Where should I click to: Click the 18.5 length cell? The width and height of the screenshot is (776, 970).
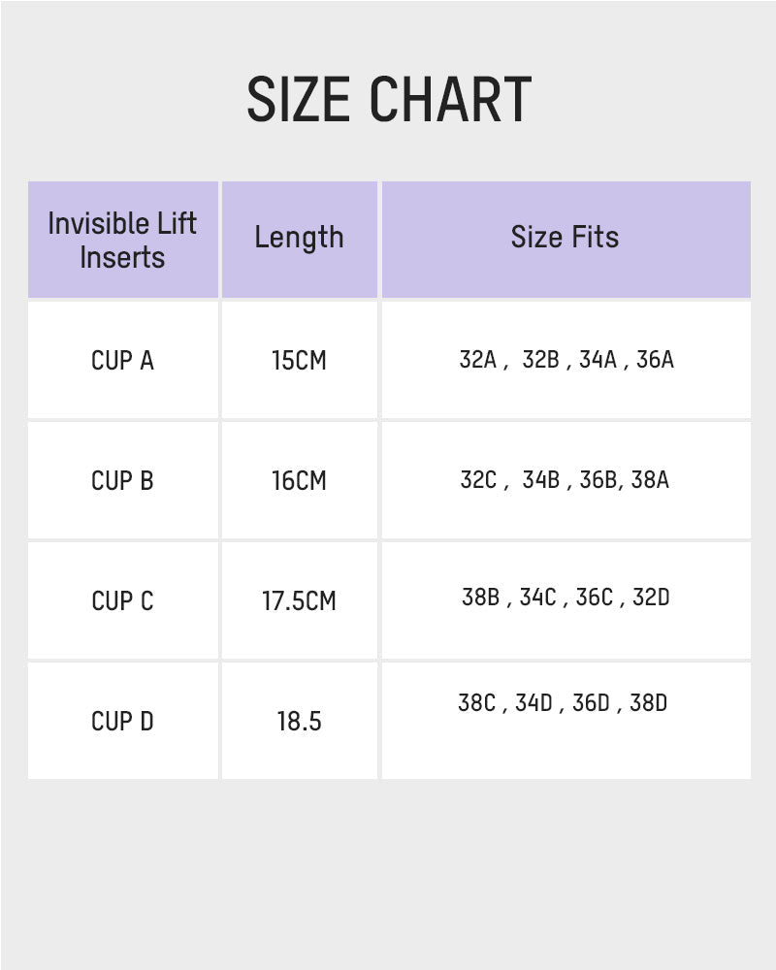(x=299, y=722)
